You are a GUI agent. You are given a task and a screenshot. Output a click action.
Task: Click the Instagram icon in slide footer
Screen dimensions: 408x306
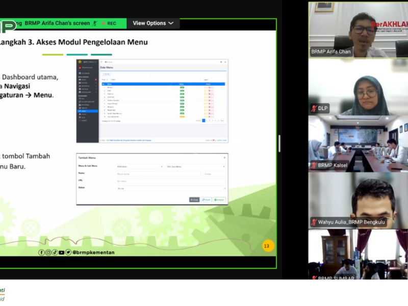48,252
